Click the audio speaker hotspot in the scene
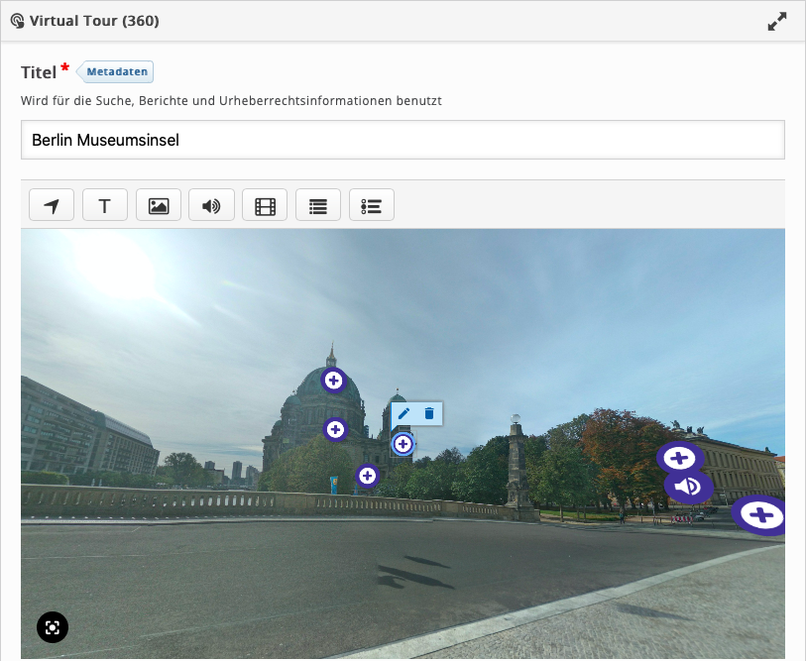This screenshot has width=806, height=661. pyautogui.click(x=688, y=486)
